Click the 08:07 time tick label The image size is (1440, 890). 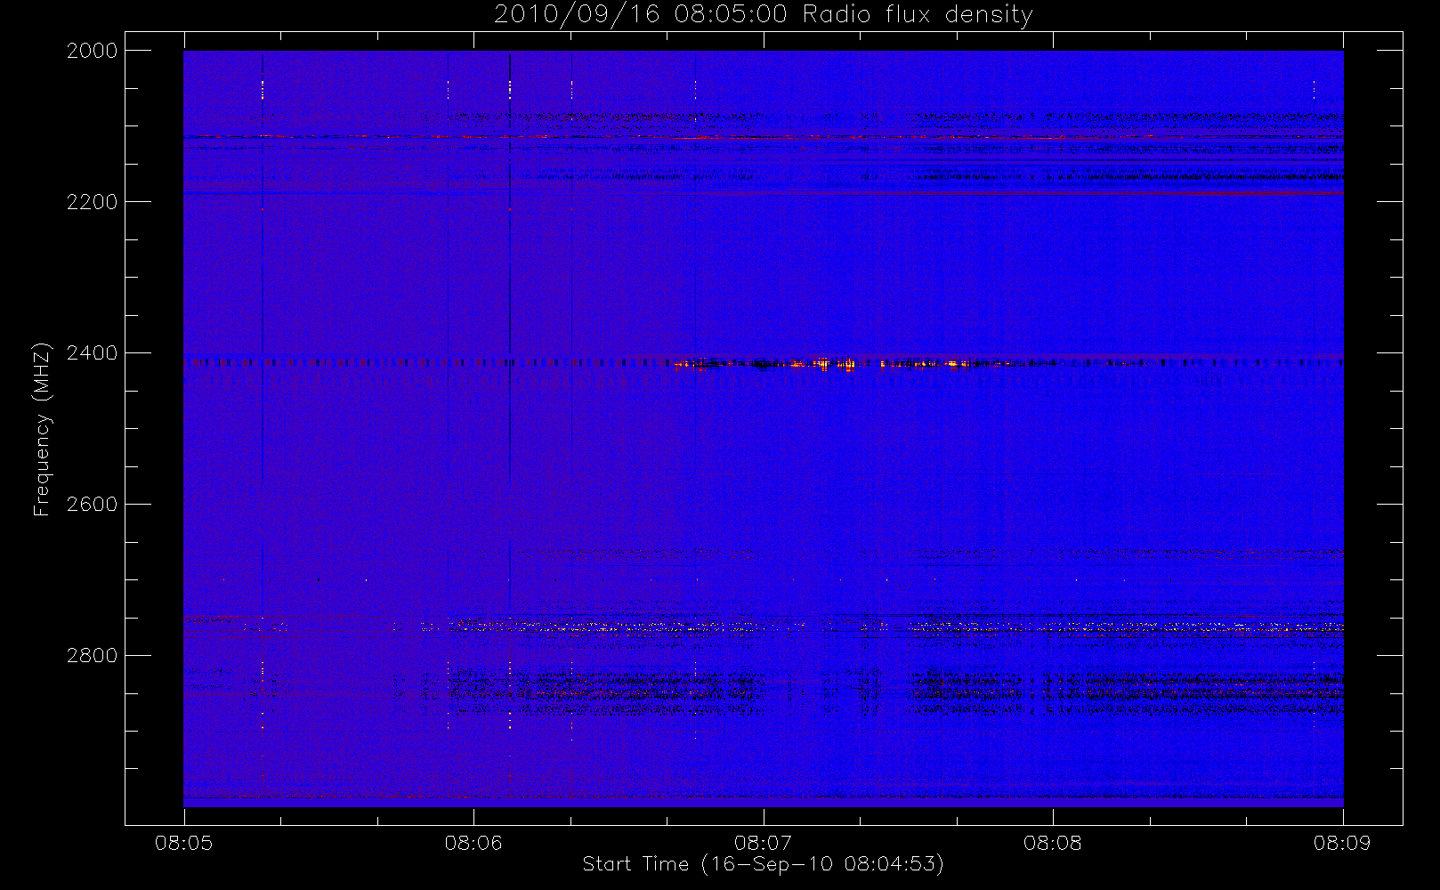[764, 843]
